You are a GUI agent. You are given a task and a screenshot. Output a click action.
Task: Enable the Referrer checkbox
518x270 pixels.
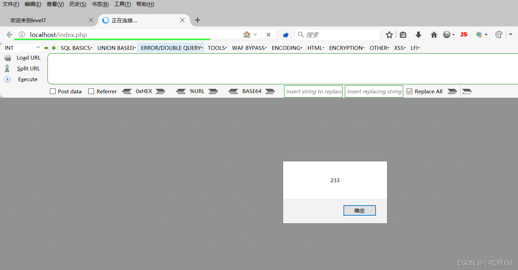91,91
